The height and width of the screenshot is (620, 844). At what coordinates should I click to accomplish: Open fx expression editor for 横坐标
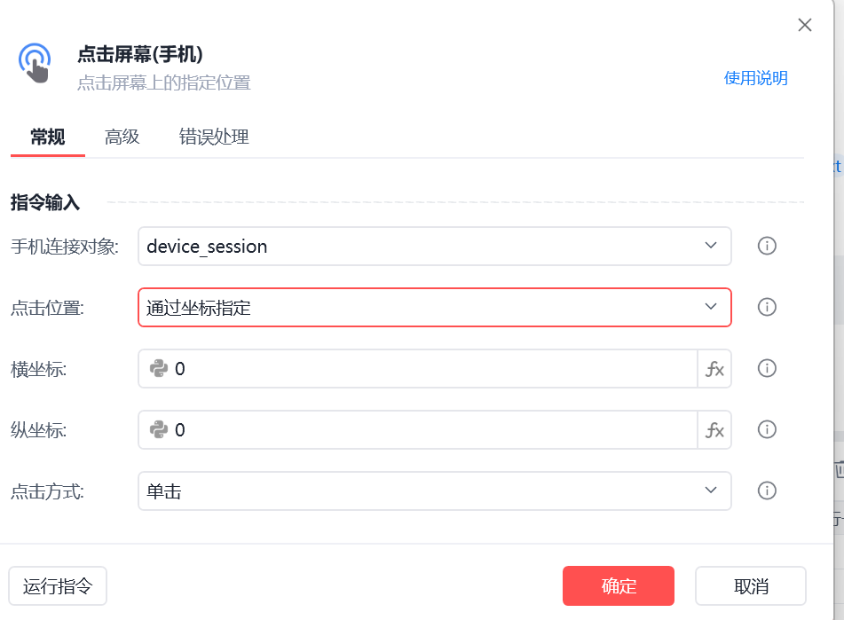pyautogui.click(x=714, y=369)
